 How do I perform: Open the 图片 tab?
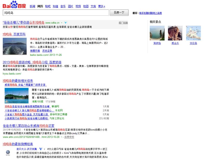point(71,6)
